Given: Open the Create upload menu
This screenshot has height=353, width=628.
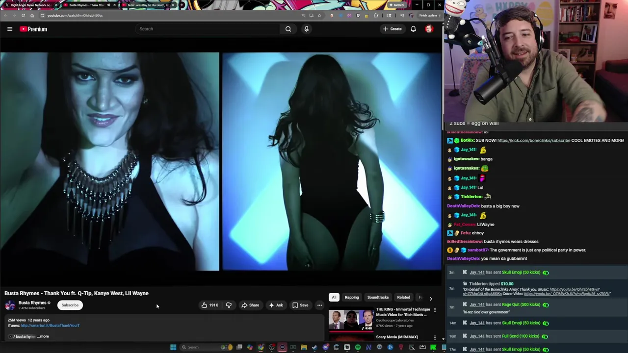Looking at the screenshot, I should pyautogui.click(x=392, y=29).
